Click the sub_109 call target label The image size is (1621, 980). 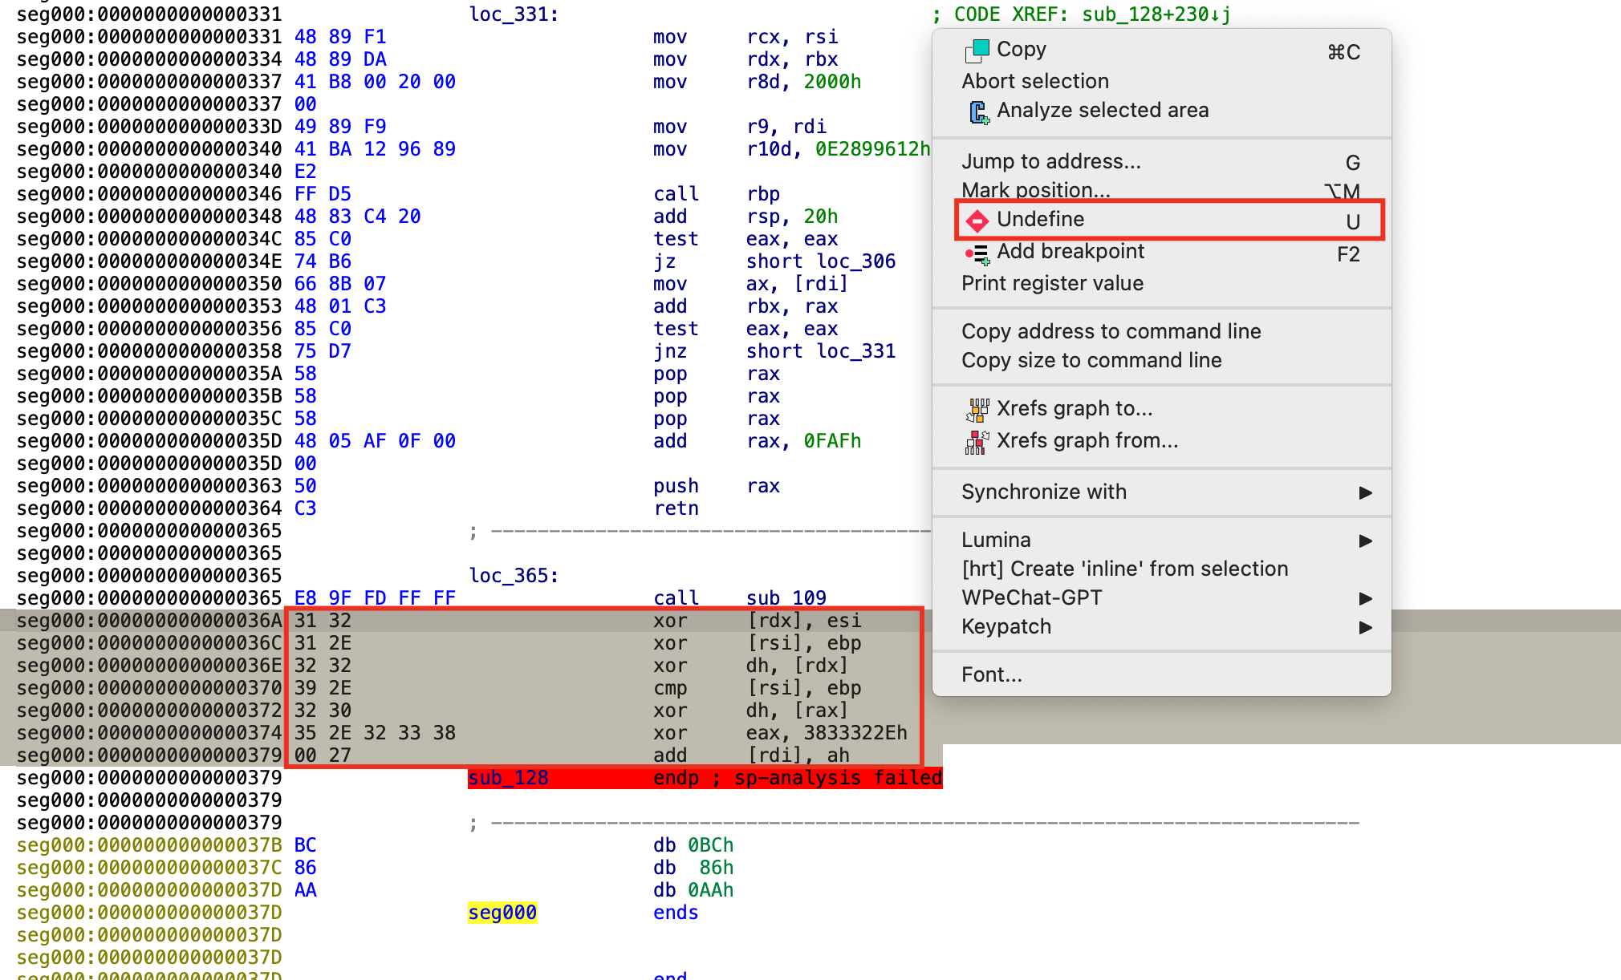point(786,597)
